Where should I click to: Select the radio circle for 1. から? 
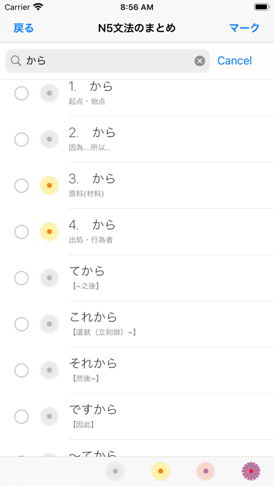point(22,94)
